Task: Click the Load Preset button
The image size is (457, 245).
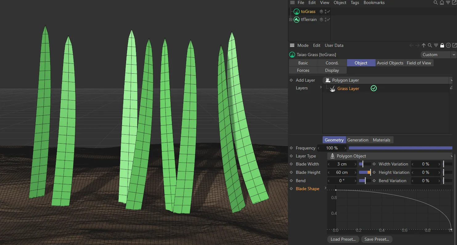Action: [343, 239]
